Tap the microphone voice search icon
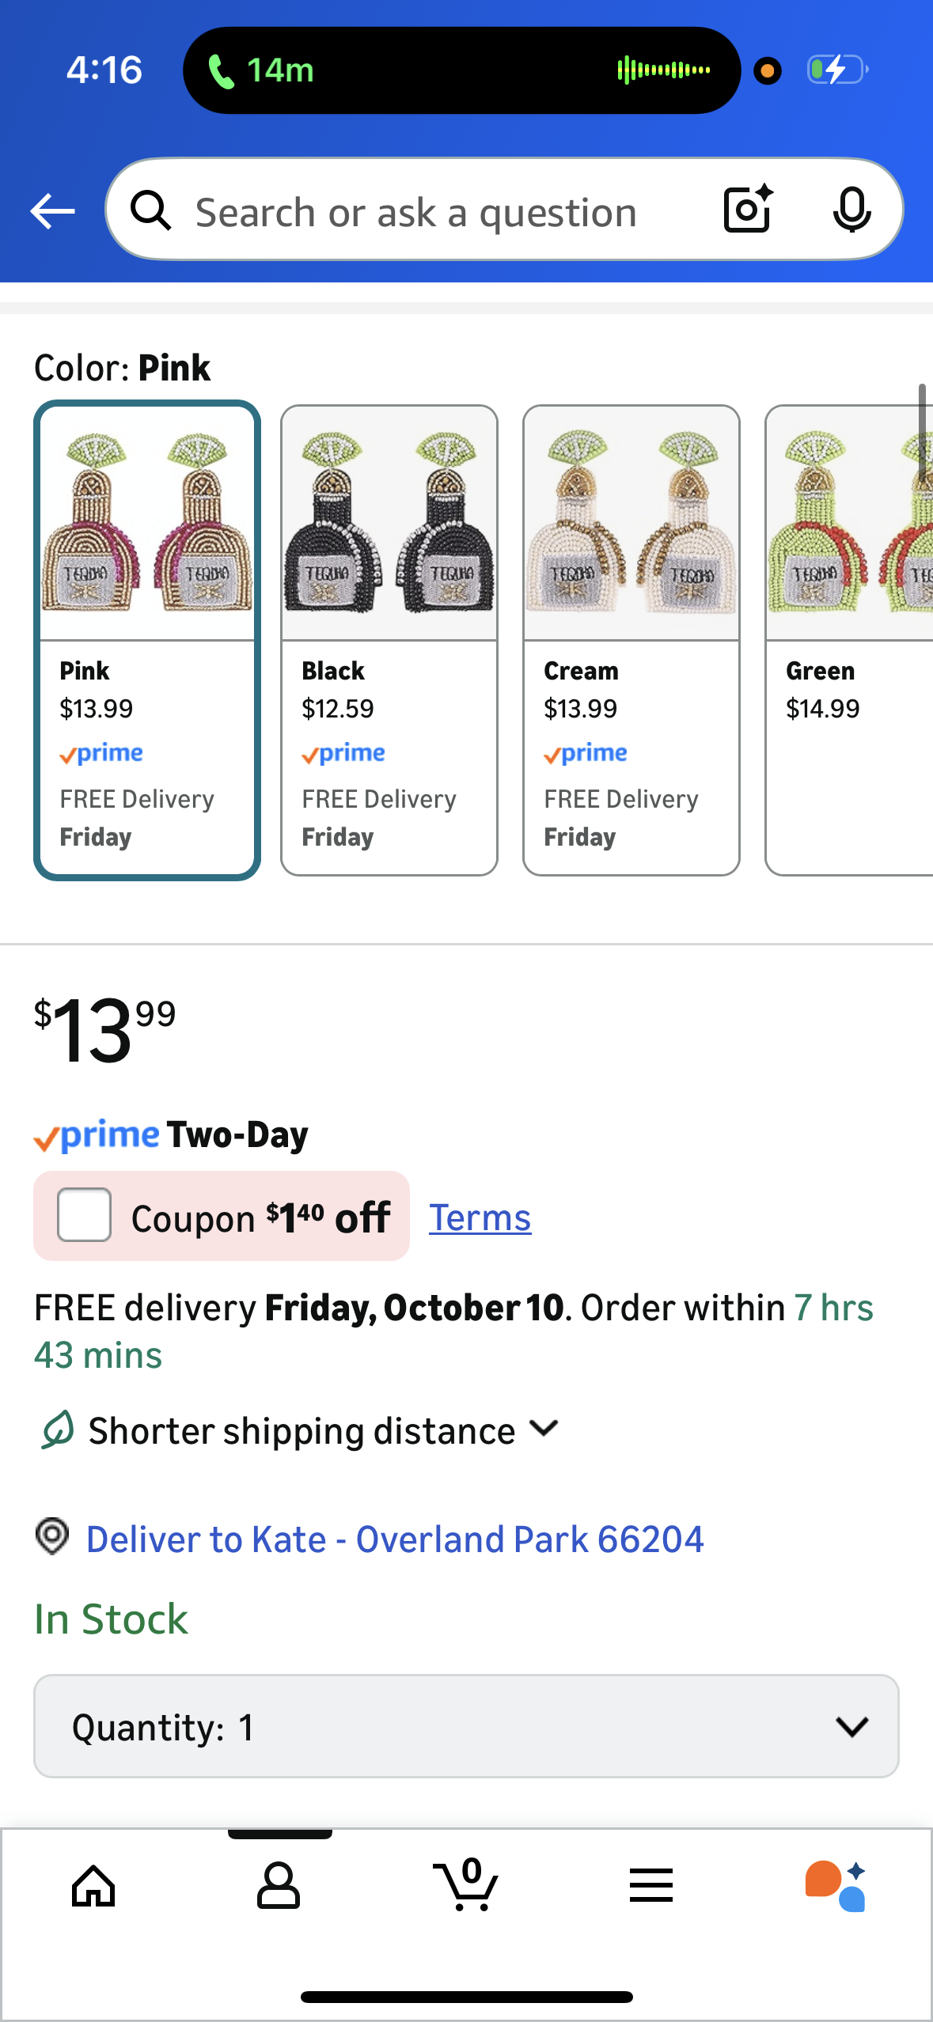This screenshot has width=933, height=2022. pos(851,210)
